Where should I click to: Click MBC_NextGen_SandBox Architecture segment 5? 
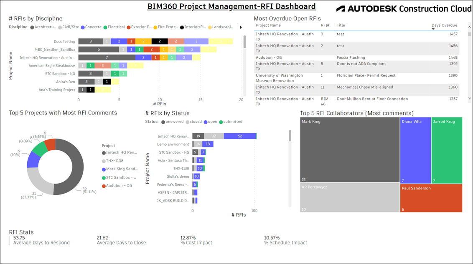pos(99,49)
